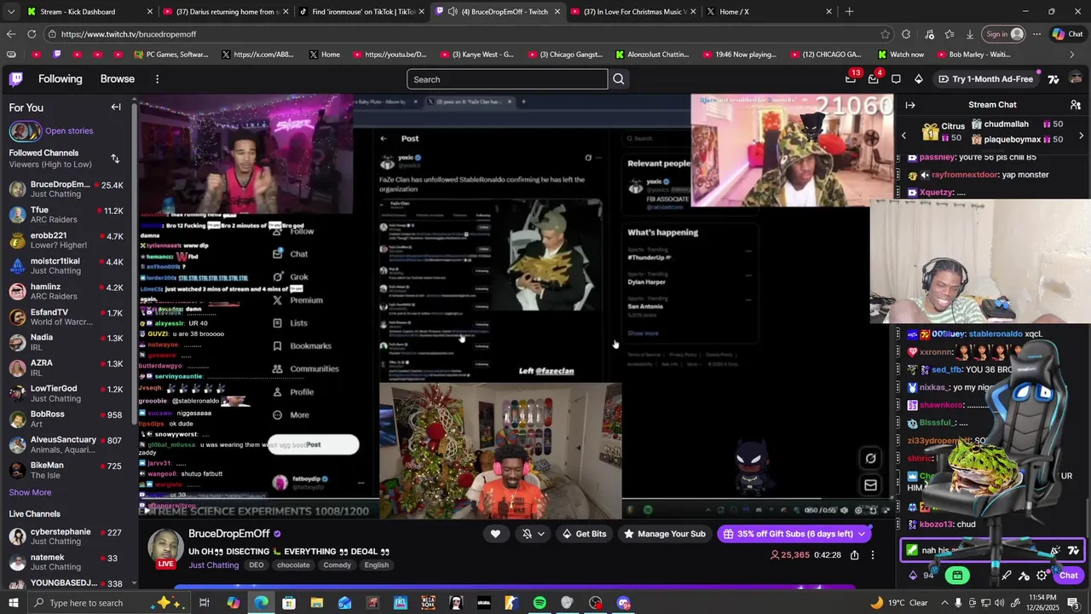Share the stream via share icon
This screenshot has height=614, width=1091.
pyautogui.click(x=854, y=555)
